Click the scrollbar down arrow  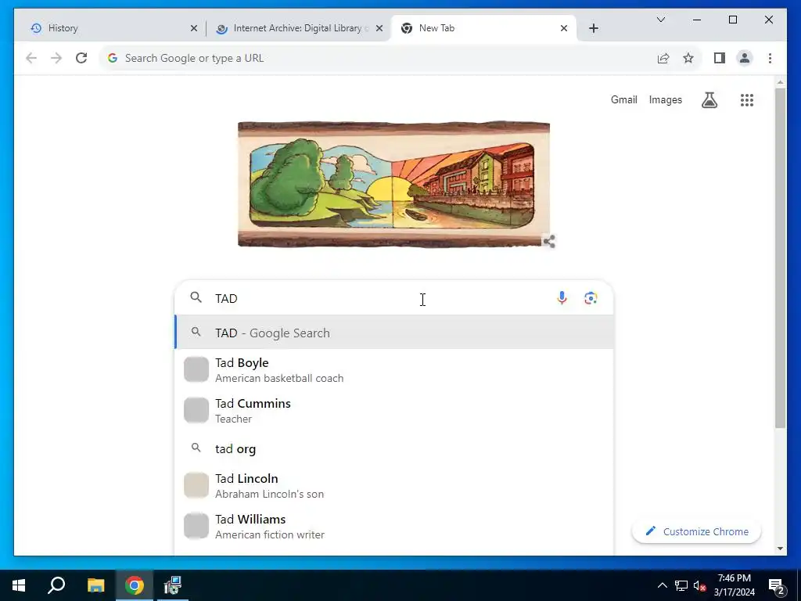780,549
